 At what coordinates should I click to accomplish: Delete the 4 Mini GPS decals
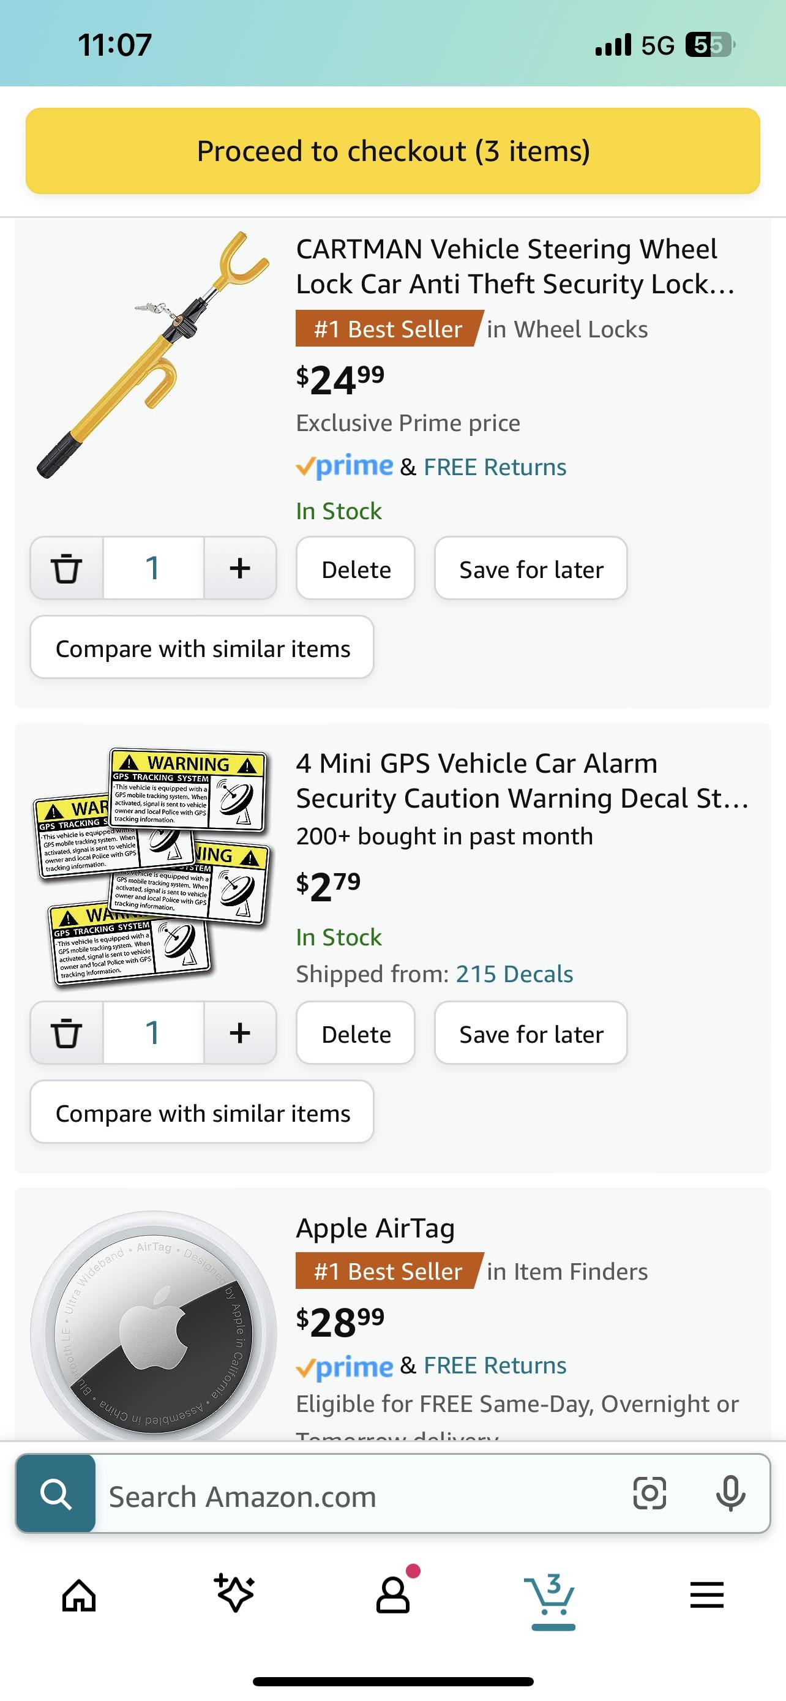tap(355, 1033)
